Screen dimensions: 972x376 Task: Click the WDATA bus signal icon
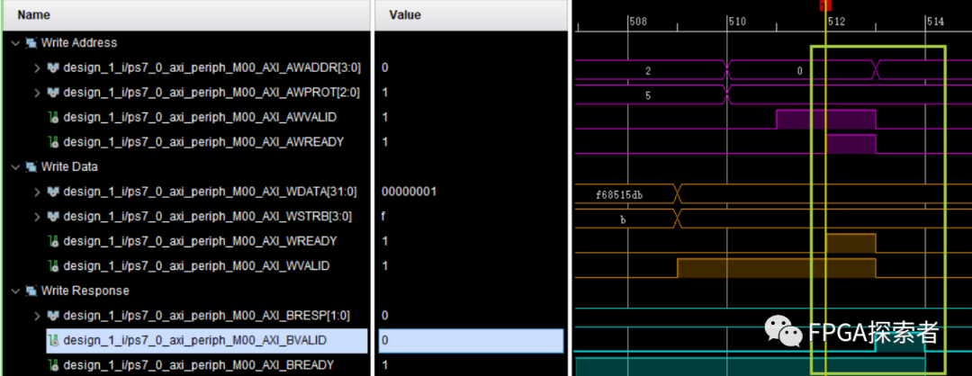coord(54,192)
